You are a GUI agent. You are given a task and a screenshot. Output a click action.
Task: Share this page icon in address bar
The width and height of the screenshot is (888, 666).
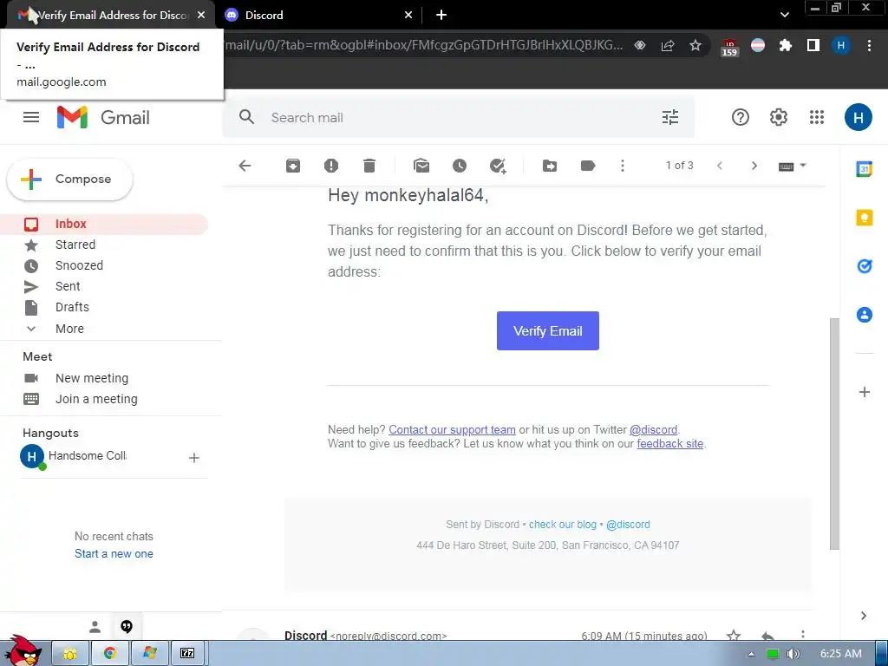pyautogui.click(x=668, y=45)
